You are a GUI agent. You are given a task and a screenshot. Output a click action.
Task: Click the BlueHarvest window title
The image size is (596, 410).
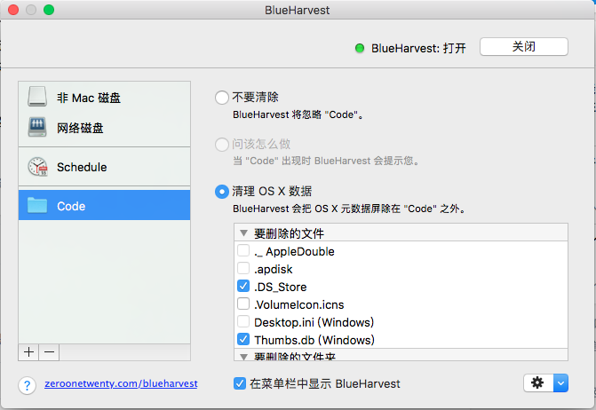(298, 11)
